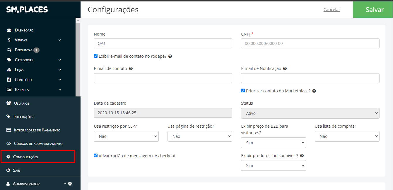This screenshot has width=393, height=190.
Task: Click the link icon beside Integrações
Action: 8,117
